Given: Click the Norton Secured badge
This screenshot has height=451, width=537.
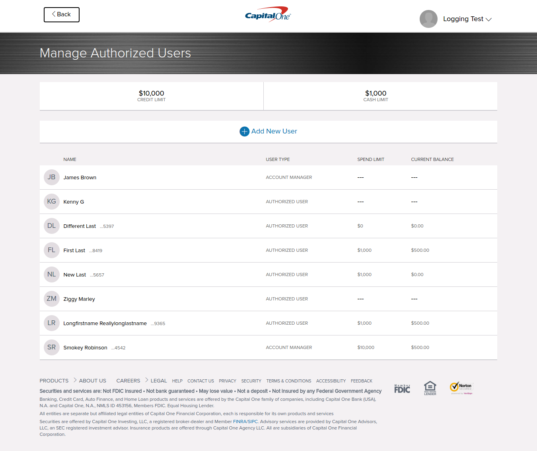Looking at the screenshot, I should coord(461,388).
